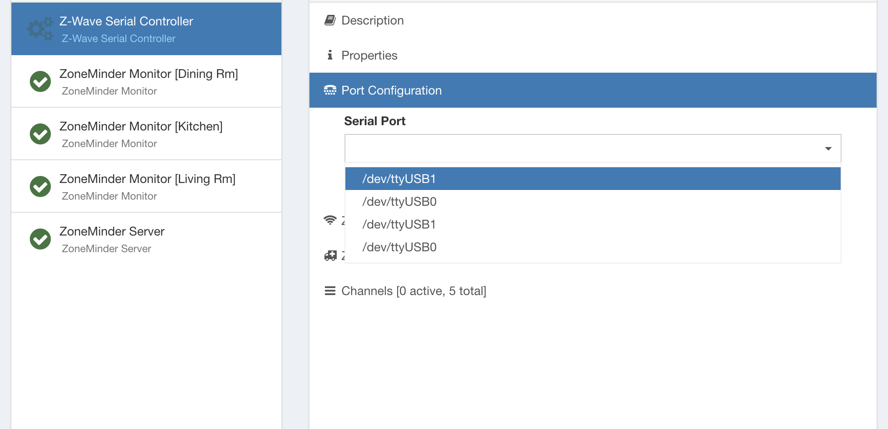Expand the Properties section
This screenshot has width=888, height=429.
coord(369,56)
